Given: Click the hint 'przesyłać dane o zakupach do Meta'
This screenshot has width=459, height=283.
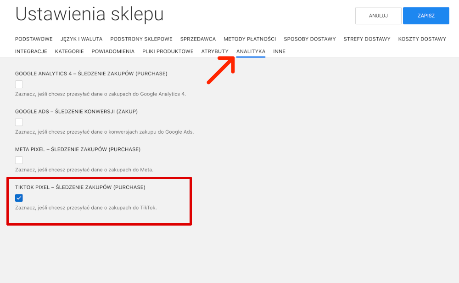Looking at the screenshot, I should 110,170.
